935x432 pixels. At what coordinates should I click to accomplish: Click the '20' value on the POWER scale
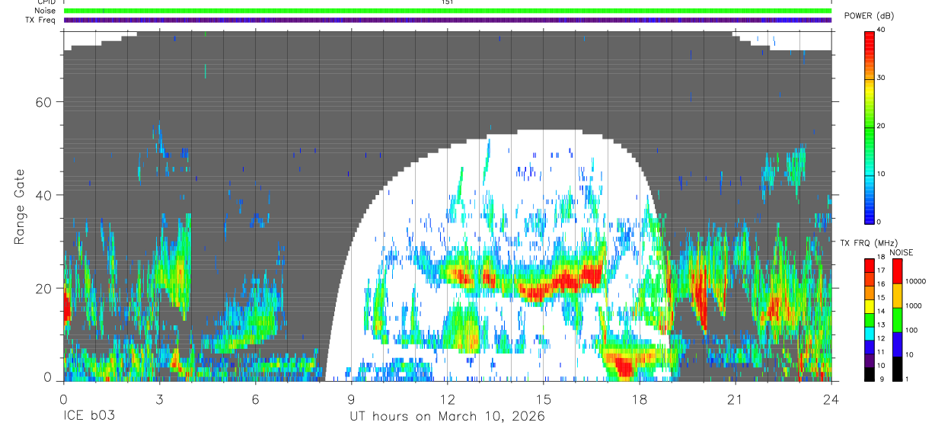[882, 126]
